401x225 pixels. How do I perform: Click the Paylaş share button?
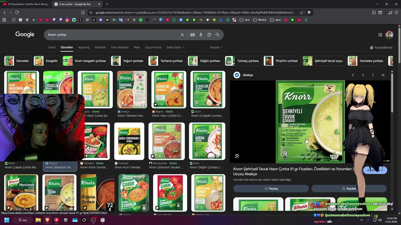[x=271, y=188]
